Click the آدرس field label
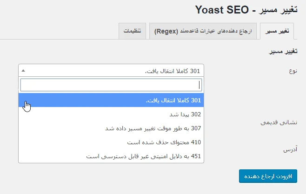This screenshot has width=306, height=194. pyautogui.click(x=290, y=149)
